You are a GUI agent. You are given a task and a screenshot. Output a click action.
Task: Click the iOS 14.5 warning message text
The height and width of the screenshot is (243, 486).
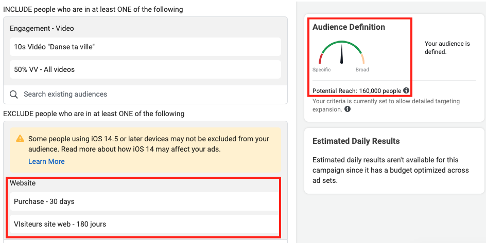click(148, 144)
